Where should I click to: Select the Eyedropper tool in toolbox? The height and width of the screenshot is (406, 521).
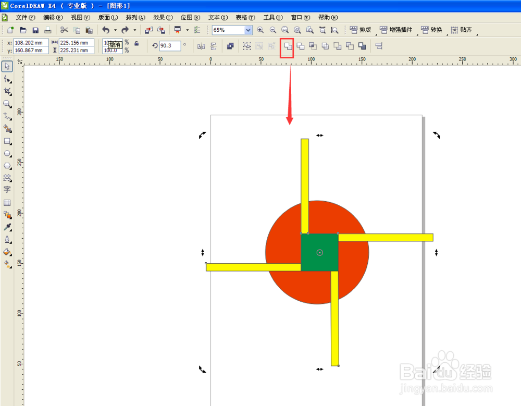7,227
